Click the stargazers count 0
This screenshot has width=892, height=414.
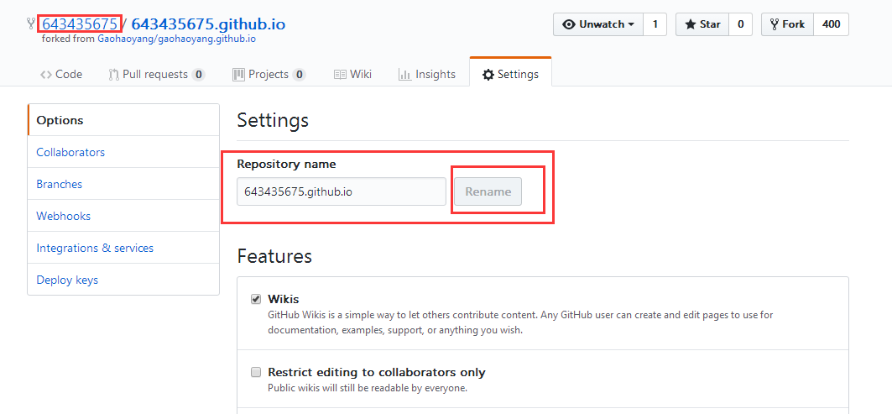click(740, 24)
